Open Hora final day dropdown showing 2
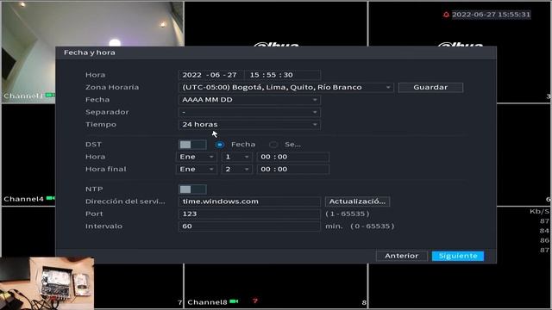 click(237, 169)
